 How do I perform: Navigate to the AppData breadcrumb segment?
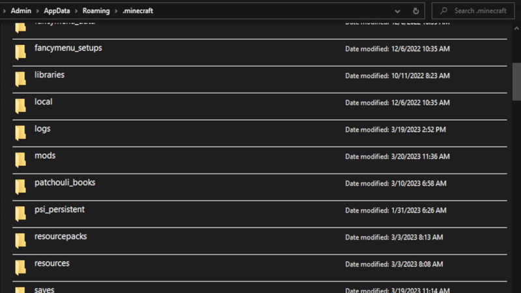(x=57, y=11)
